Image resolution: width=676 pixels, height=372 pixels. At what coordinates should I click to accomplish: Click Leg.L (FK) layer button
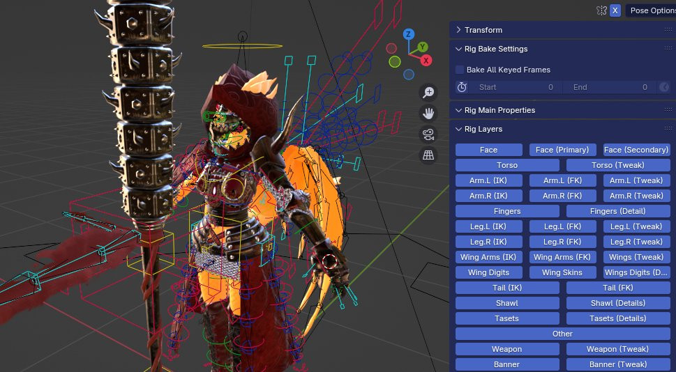click(x=562, y=226)
